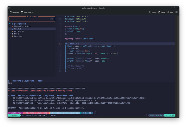This screenshot has width=187, height=127.
Task: Click the document icon beside test
Action: pos(12,34)
